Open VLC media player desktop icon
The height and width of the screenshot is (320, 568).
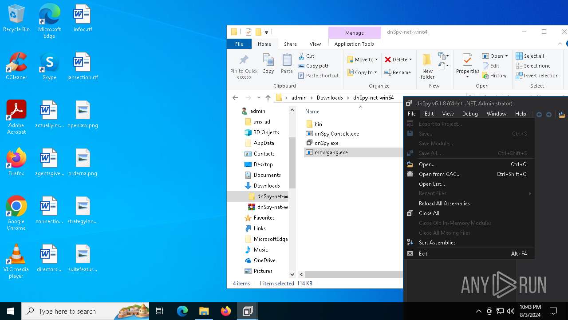16,261
